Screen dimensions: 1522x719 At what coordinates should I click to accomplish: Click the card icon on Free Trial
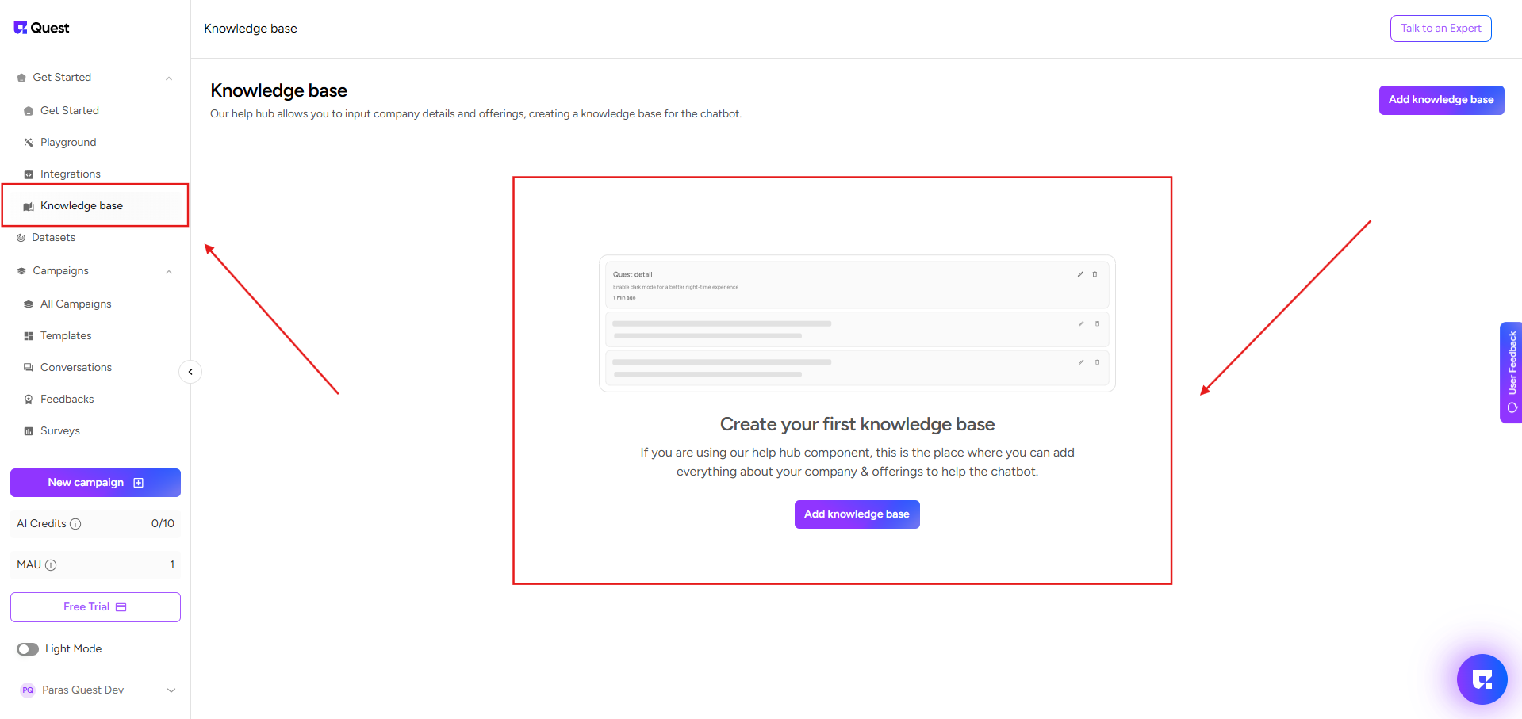[121, 607]
